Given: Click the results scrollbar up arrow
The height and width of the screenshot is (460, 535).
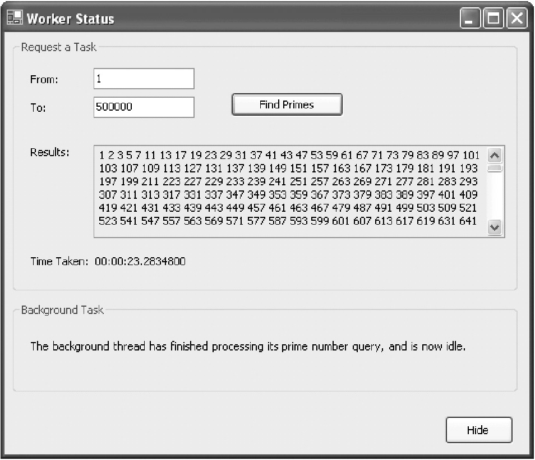Looking at the screenshot, I should [x=495, y=156].
